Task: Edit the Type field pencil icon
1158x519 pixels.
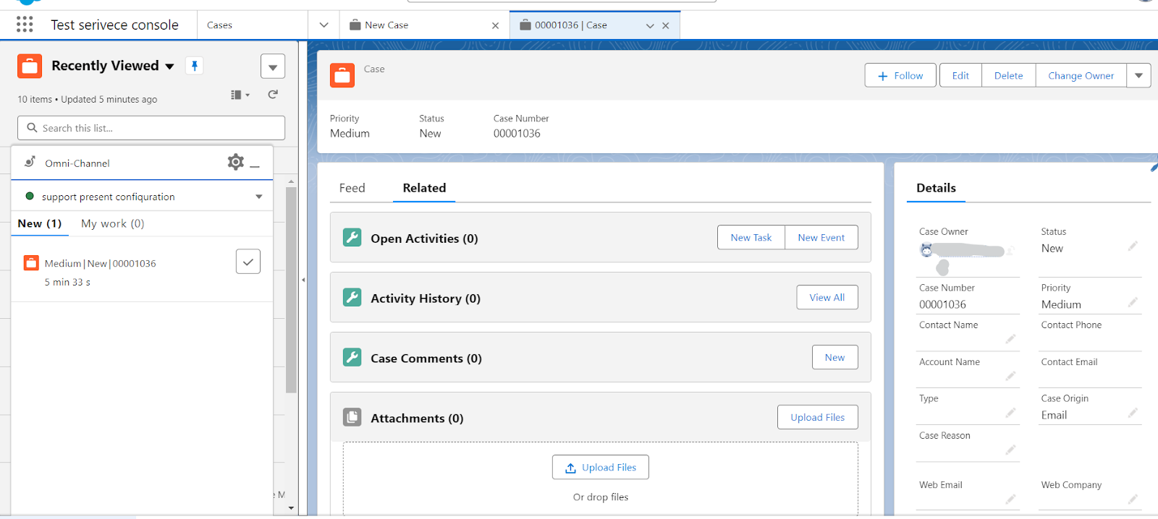Action: [x=1010, y=413]
